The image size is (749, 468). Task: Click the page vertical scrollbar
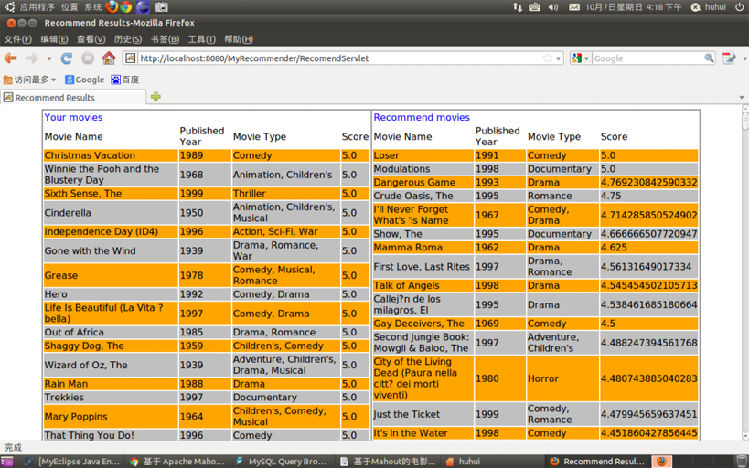745,272
